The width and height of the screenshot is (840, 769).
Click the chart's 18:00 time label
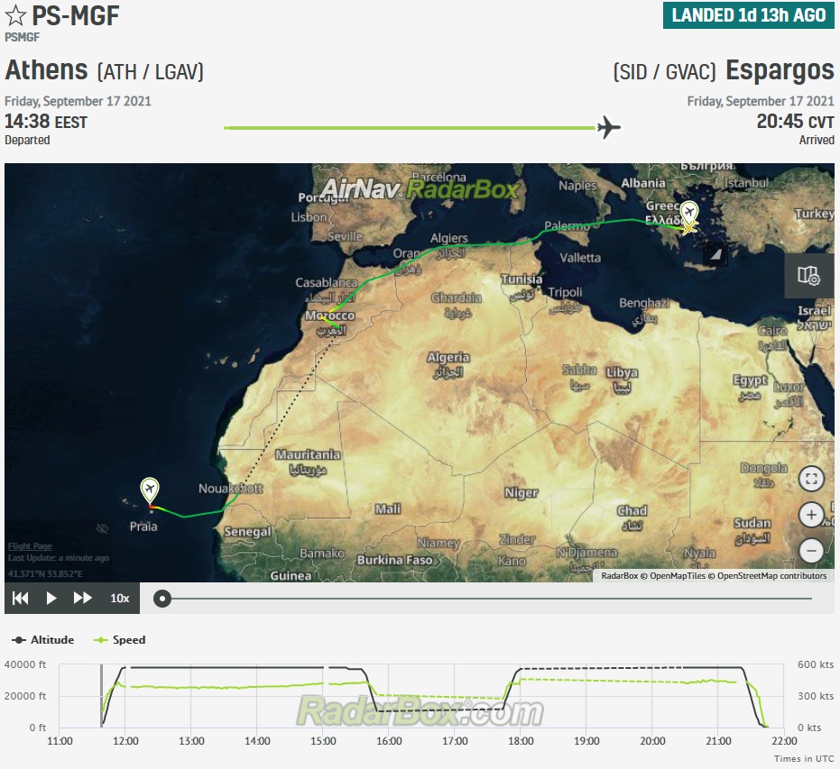521,741
